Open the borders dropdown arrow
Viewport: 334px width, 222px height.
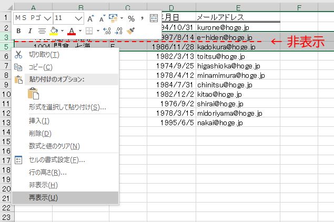click(x=98, y=31)
